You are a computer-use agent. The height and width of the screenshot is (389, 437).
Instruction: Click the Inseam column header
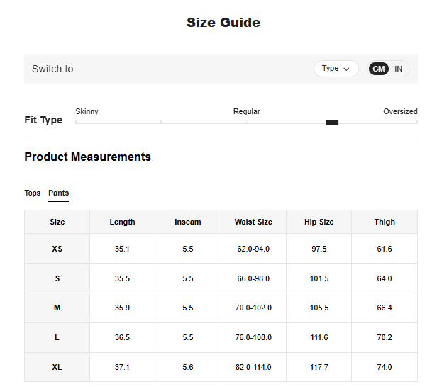coord(188,222)
